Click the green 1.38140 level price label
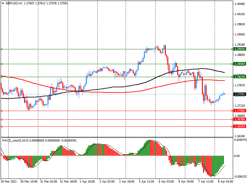This screenshot has height=185, width=247. pyautogui.click(x=240, y=77)
